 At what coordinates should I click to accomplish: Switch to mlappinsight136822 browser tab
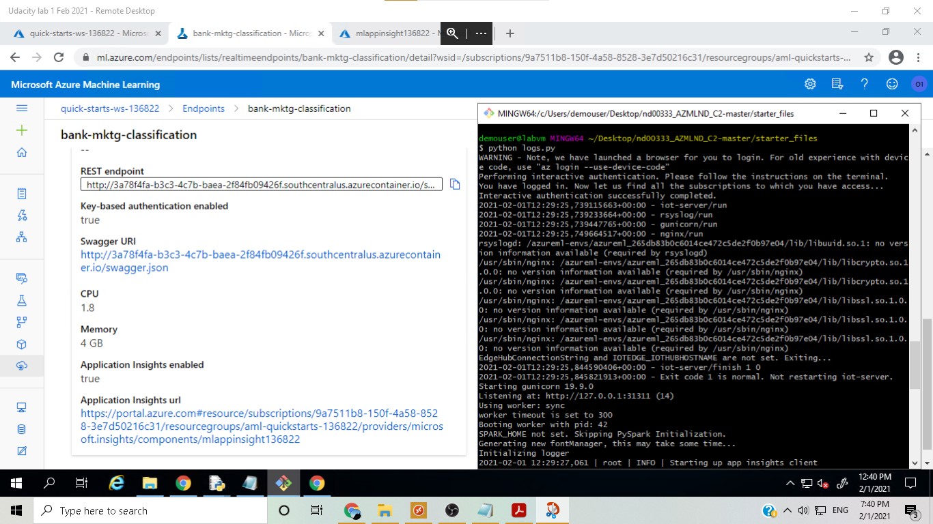(393, 33)
